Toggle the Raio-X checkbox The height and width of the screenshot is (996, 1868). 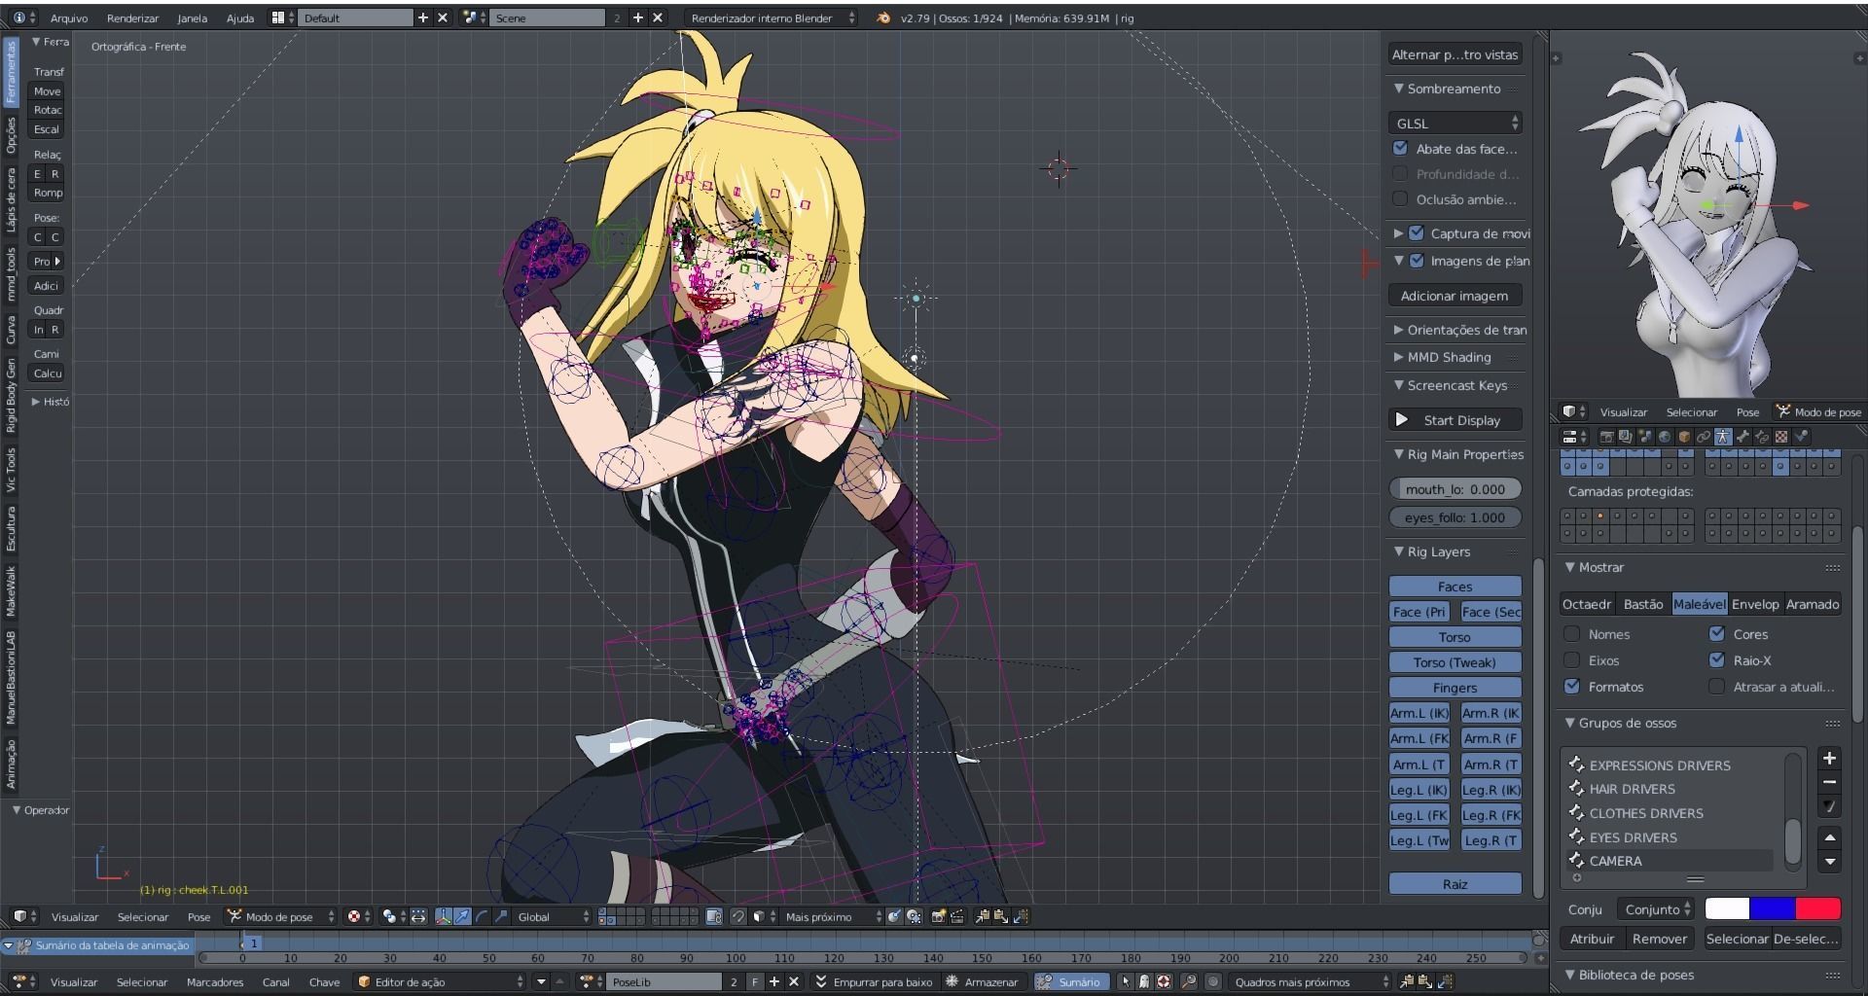pyautogui.click(x=1717, y=659)
